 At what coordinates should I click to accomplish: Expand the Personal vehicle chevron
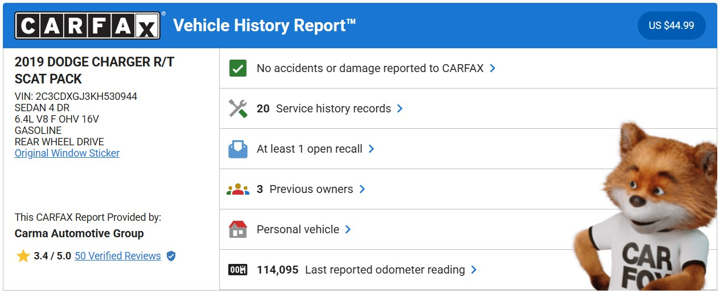coord(348,229)
